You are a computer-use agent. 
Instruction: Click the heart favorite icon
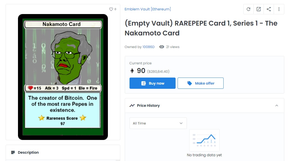click(x=111, y=9)
